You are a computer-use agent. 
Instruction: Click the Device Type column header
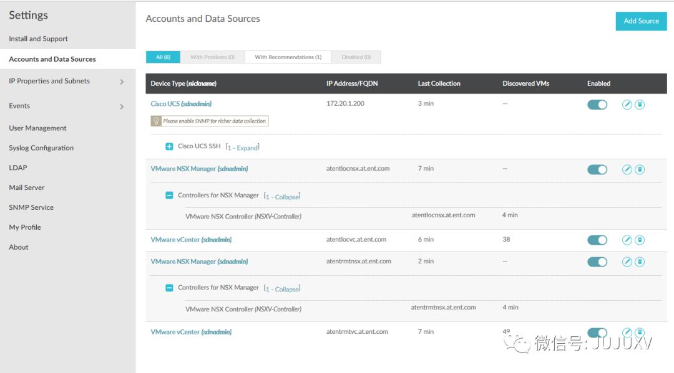(x=183, y=83)
